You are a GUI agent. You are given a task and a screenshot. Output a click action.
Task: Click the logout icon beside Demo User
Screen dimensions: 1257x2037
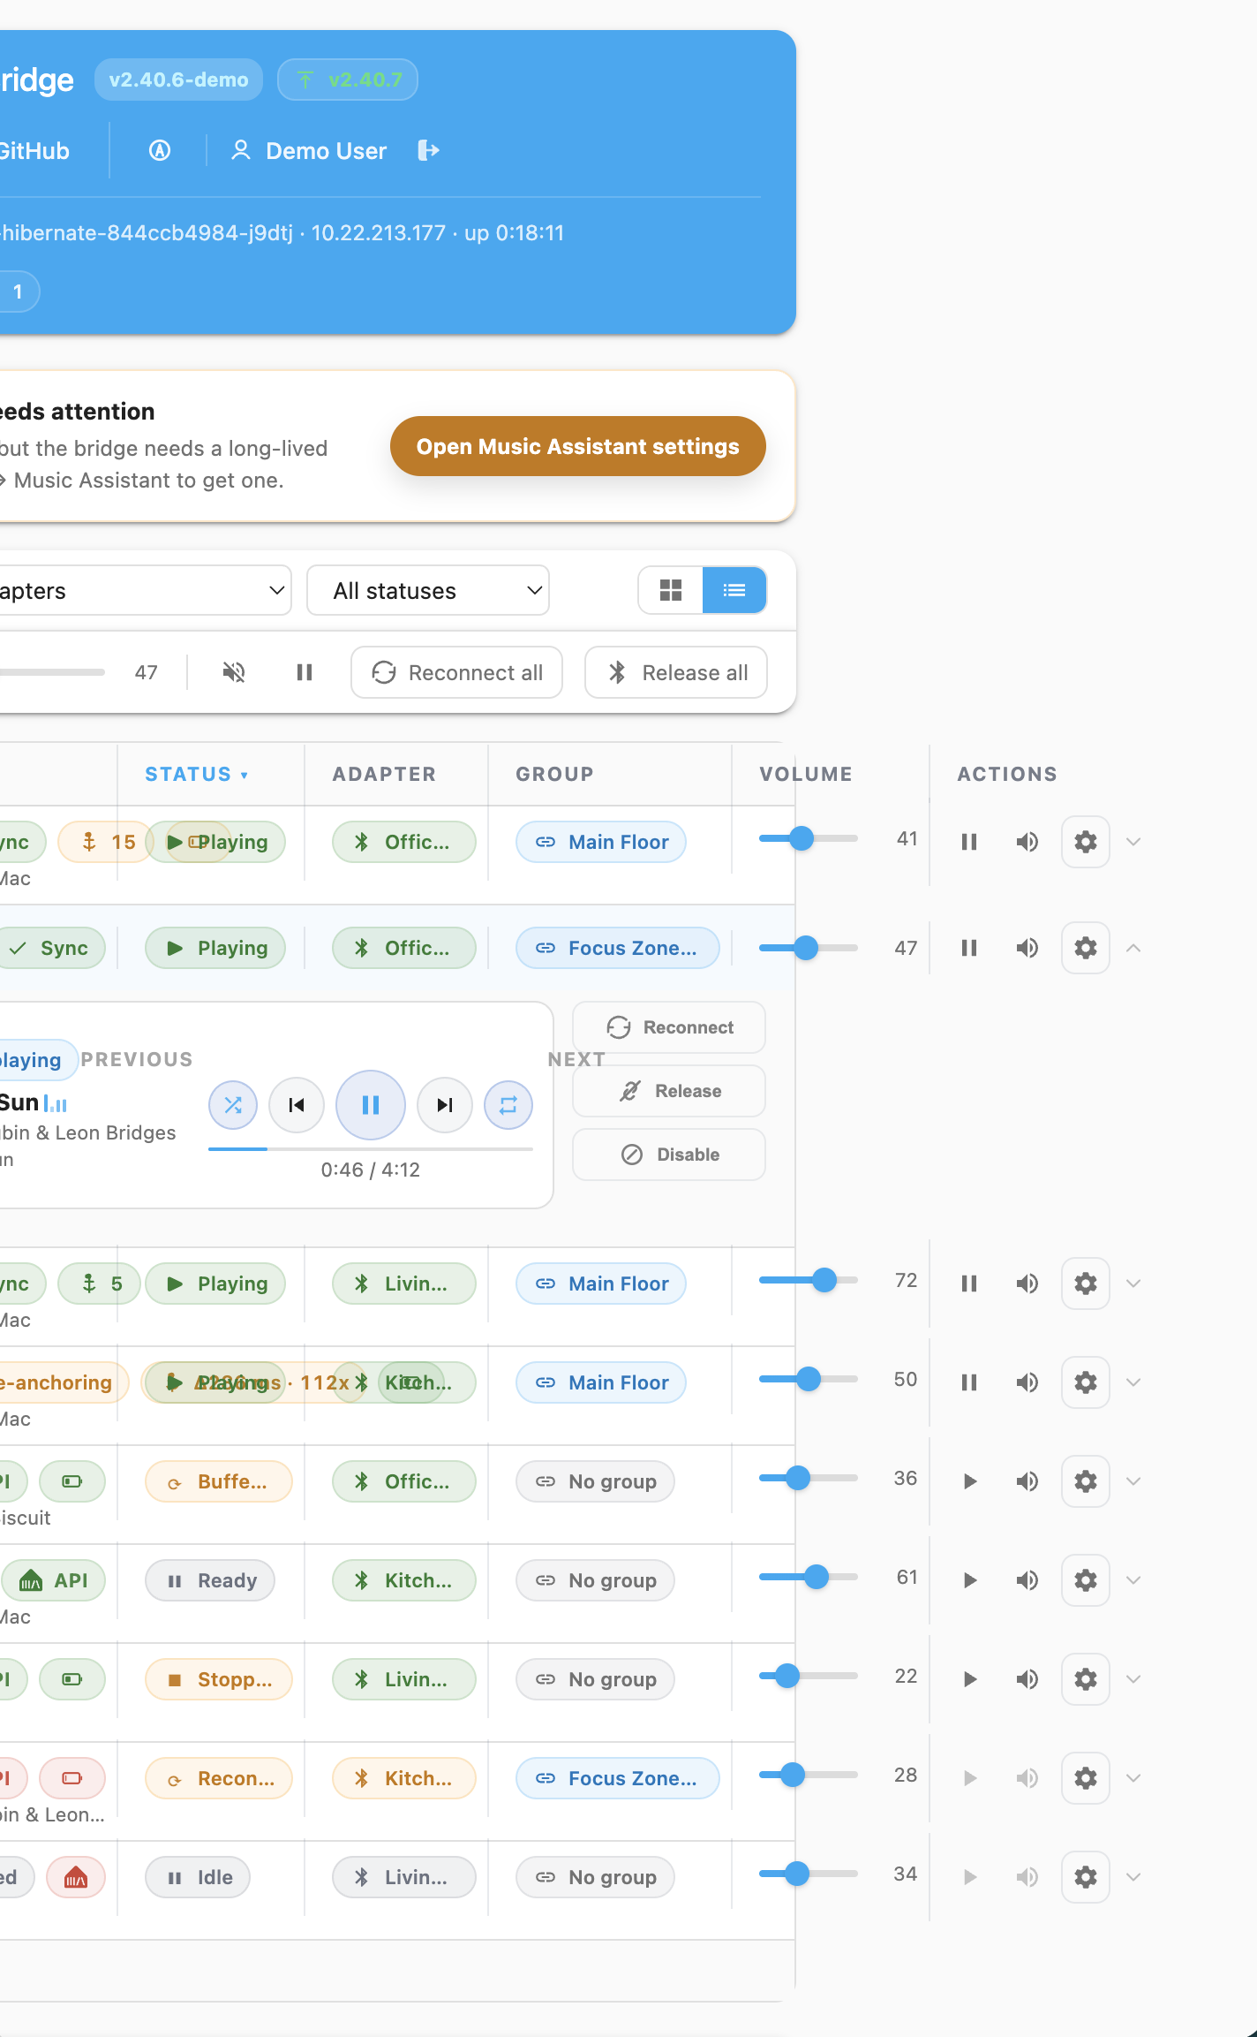point(428,150)
